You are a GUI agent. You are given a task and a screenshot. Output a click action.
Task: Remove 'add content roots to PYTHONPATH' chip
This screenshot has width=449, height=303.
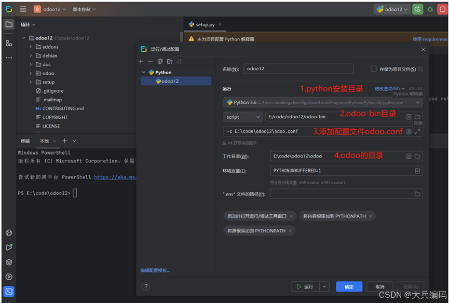[x=371, y=216]
